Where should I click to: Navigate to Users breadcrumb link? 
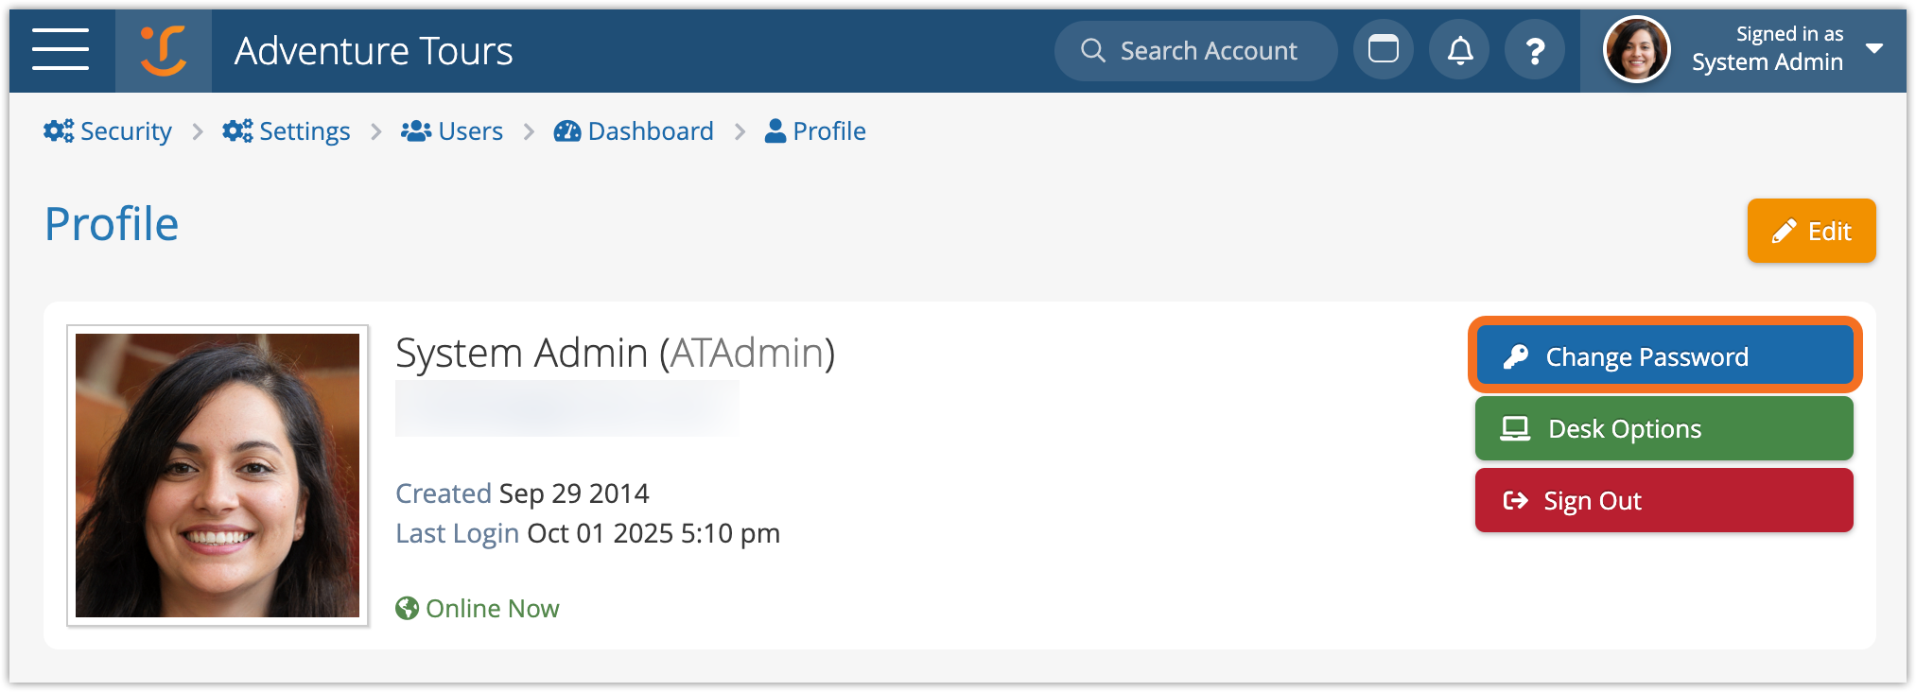[470, 131]
